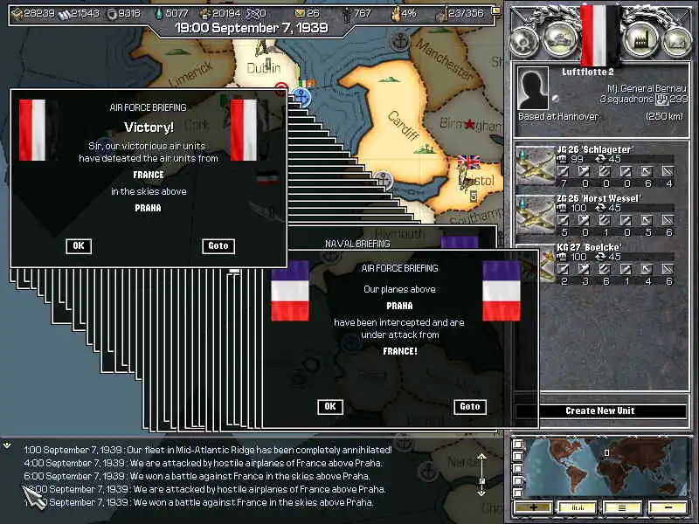
Task: Click the German flag on side panel
Action: [600, 34]
